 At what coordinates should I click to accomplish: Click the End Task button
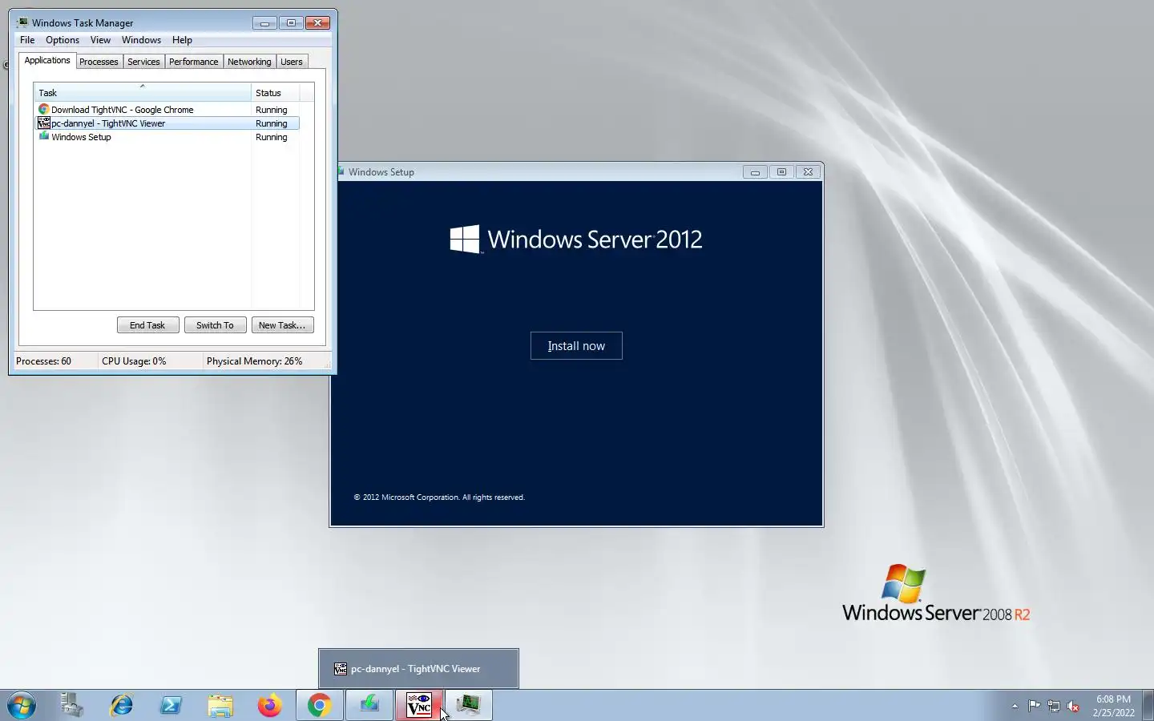[147, 325]
